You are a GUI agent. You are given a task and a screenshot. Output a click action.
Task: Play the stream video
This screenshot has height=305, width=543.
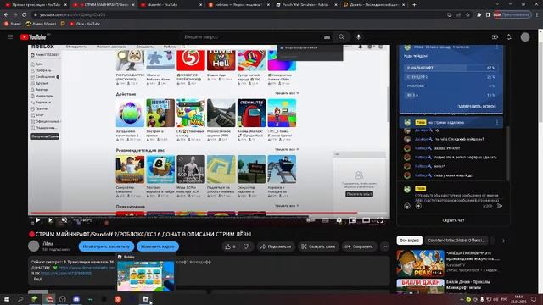[x=37, y=220]
